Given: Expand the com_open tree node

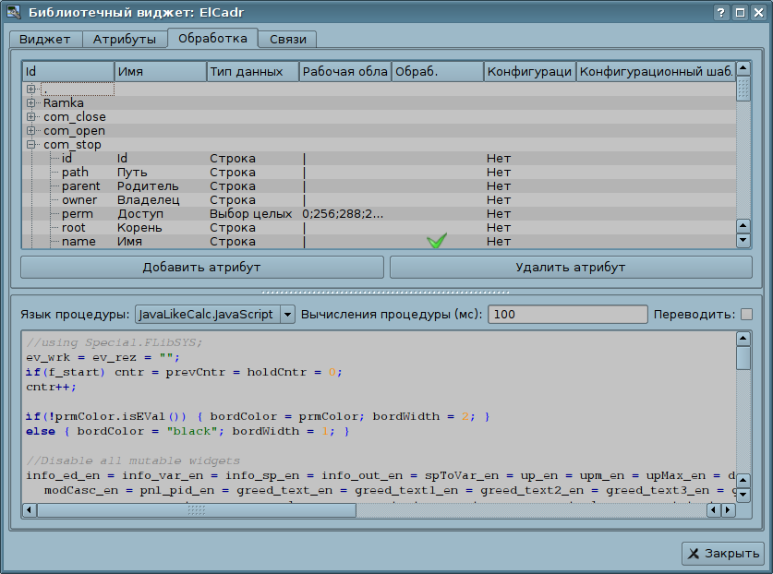Looking at the screenshot, I should point(31,131).
